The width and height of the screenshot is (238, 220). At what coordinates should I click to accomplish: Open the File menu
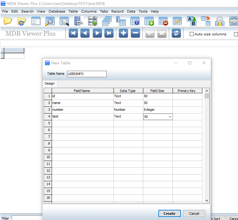pos(5,11)
